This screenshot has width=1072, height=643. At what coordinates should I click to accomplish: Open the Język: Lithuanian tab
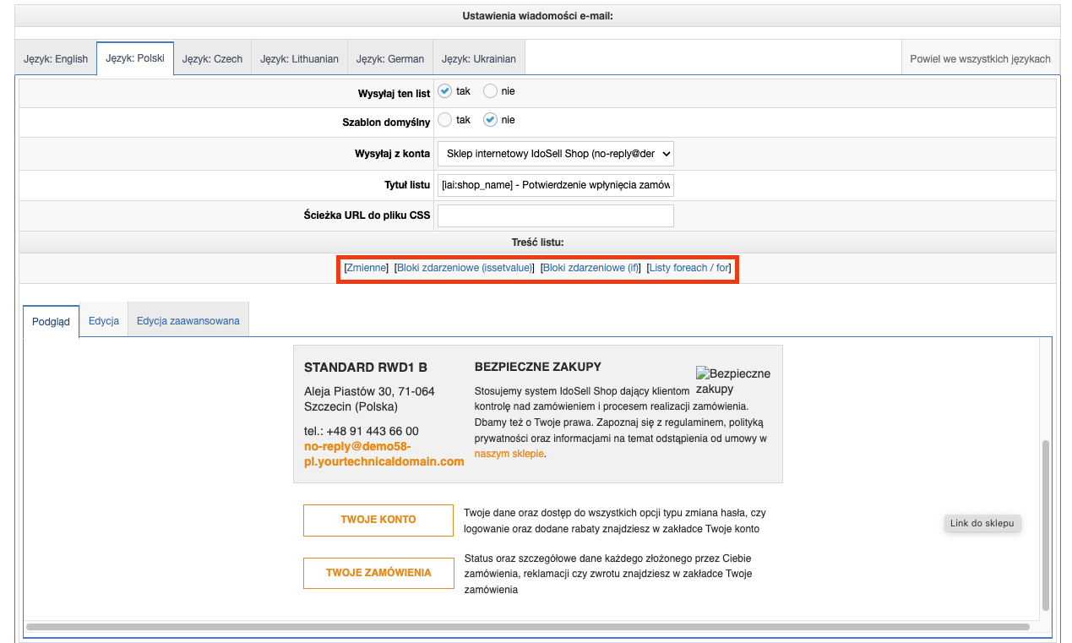pyautogui.click(x=299, y=59)
